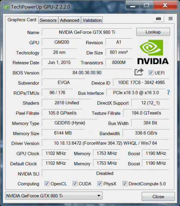180x206 pixels.
Task: Click GPU Clock row Memory 1753 MHz
Action: [107, 153]
